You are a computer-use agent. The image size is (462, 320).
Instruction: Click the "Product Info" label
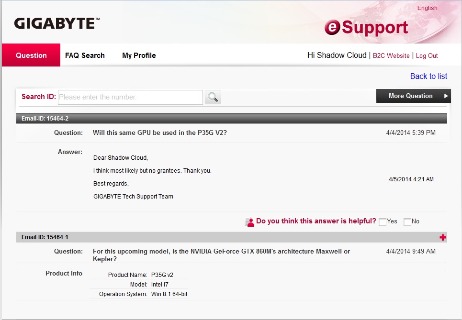64,274
